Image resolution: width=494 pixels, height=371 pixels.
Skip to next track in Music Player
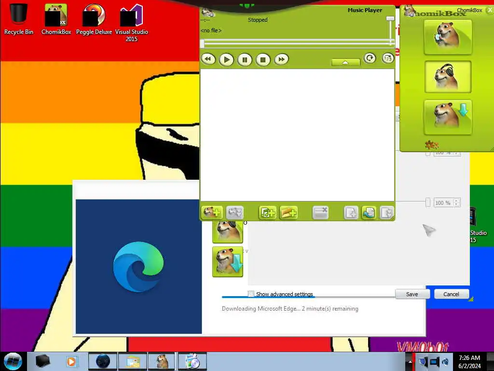coord(281,59)
